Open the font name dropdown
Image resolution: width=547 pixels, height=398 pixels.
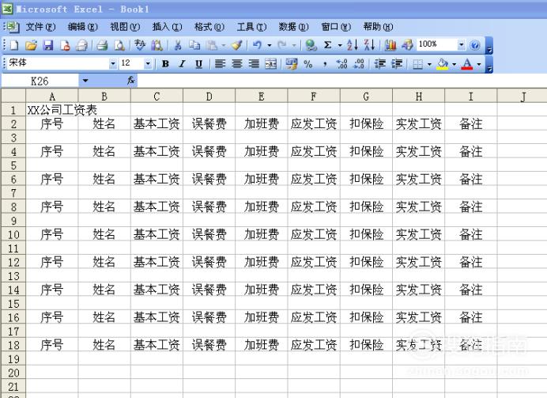pyautogui.click(x=113, y=64)
